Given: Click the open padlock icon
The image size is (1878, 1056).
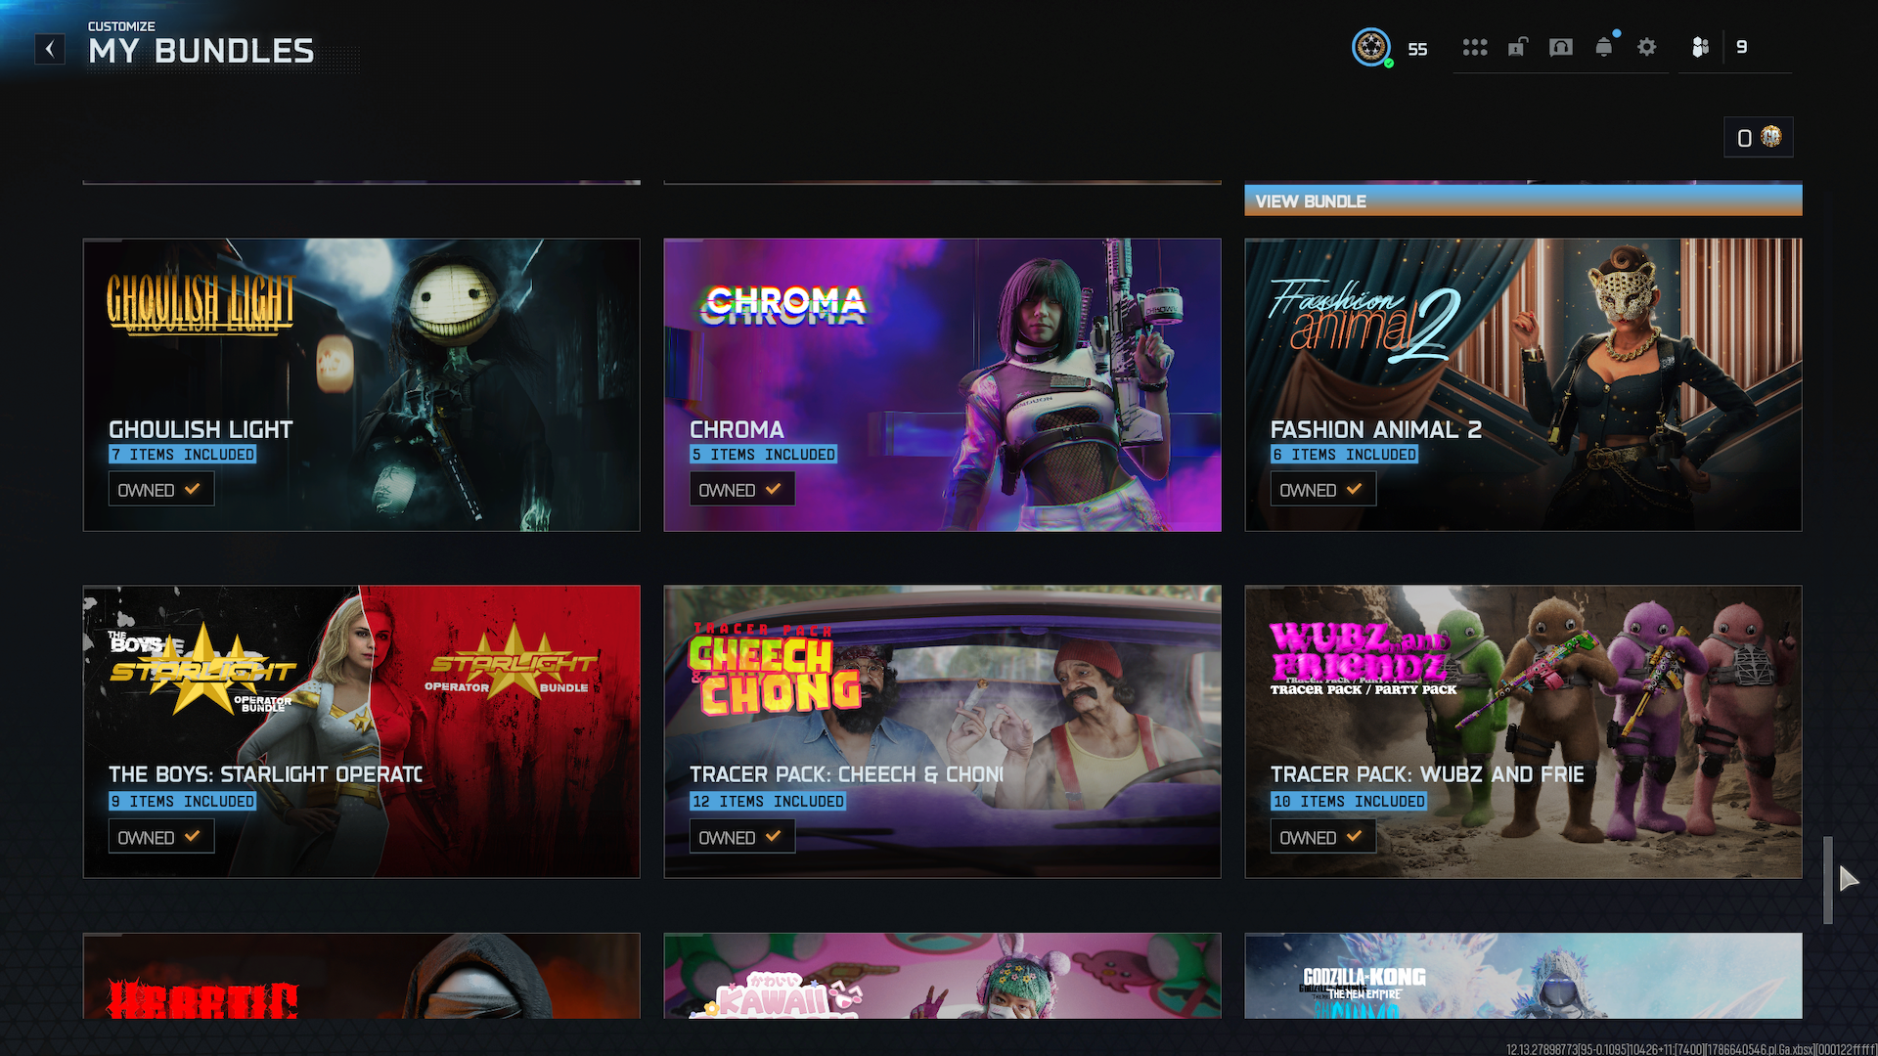Looking at the screenshot, I should (x=1517, y=47).
